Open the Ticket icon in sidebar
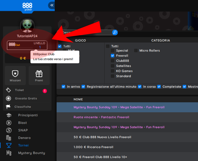The image size is (198, 161). point(8,90)
